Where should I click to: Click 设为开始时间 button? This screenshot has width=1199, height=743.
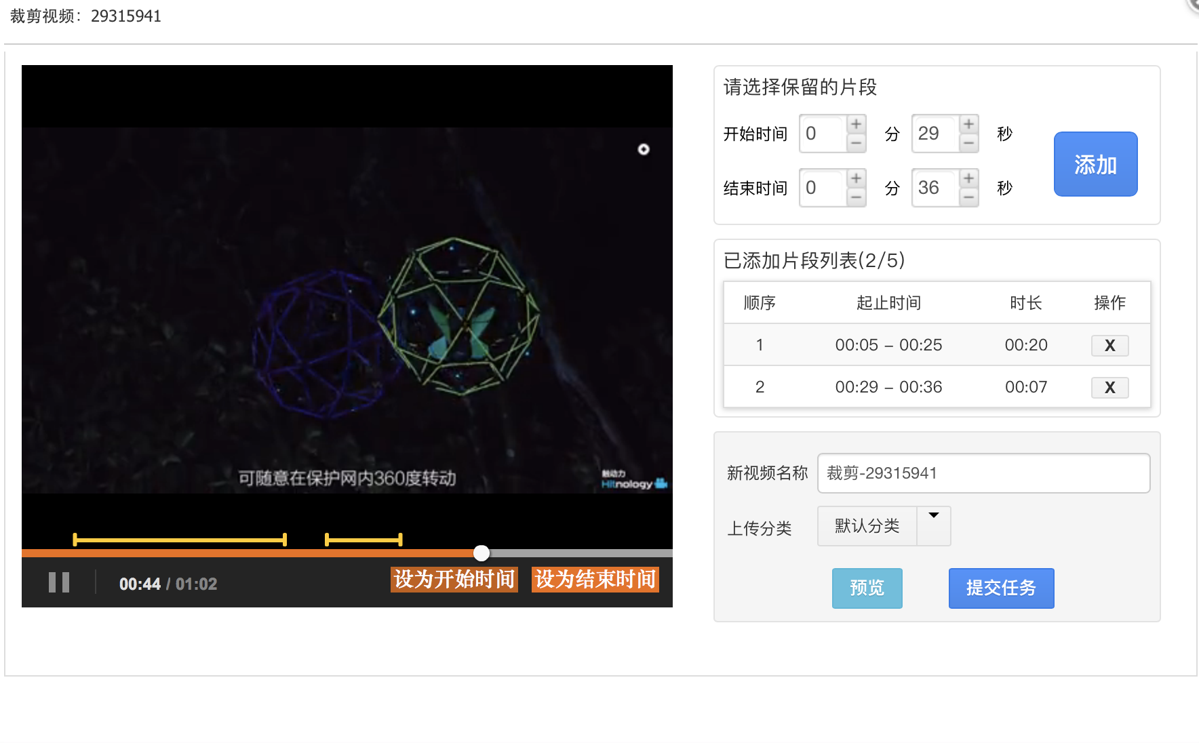pyautogui.click(x=454, y=580)
